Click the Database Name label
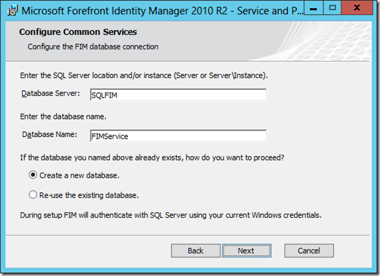The width and height of the screenshot is (380, 276). click(x=49, y=135)
